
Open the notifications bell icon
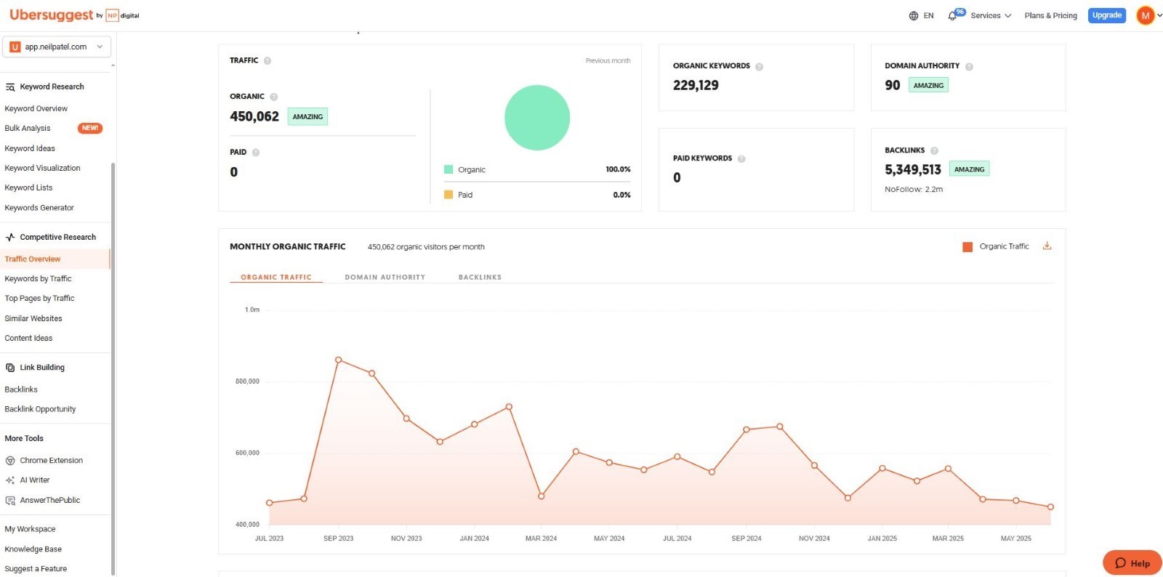tap(951, 15)
